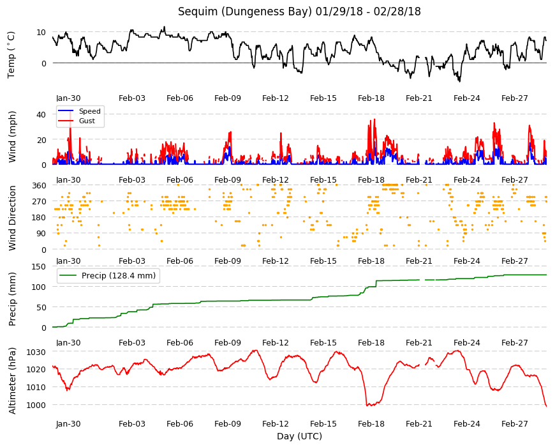This screenshot has width=555, height=447.
Task: Click the Altimeter (hPa) axis label
Action: (x=12, y=381)
